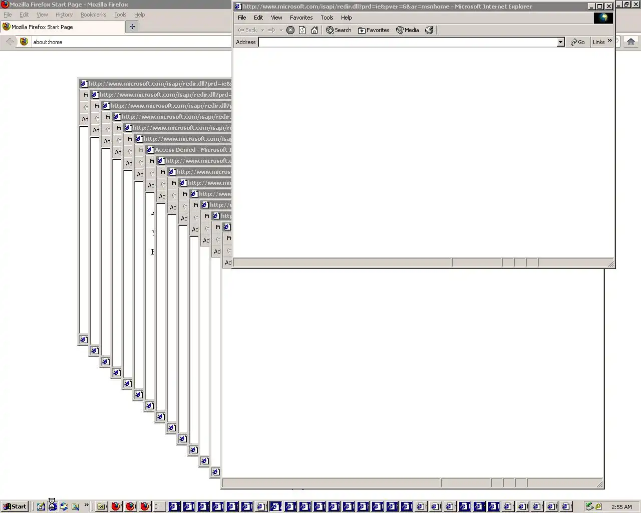Image resolution: width=641 pixels, height=513 pixels.
Task: Click Firefox back arrow button
Action: click(x=10, y=42)
